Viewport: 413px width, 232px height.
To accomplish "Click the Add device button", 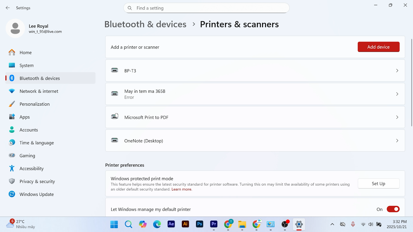I will click(378, 47).
